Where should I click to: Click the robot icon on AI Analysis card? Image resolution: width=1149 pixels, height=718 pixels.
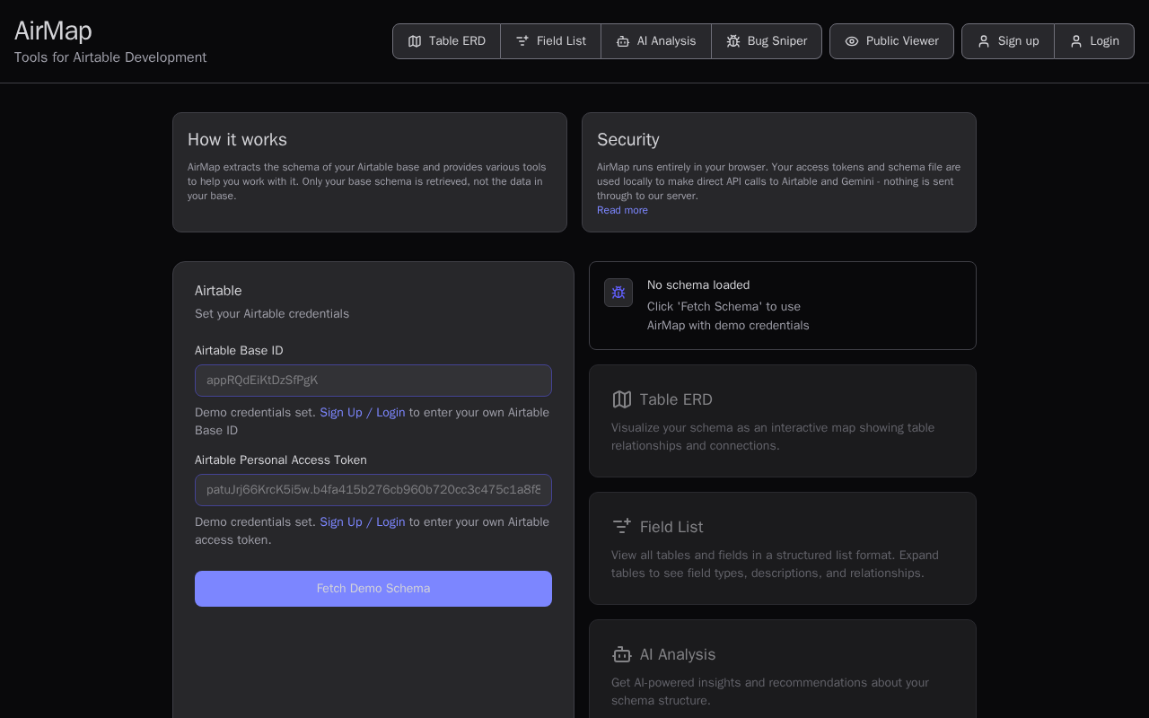click(x=622, y=654)
